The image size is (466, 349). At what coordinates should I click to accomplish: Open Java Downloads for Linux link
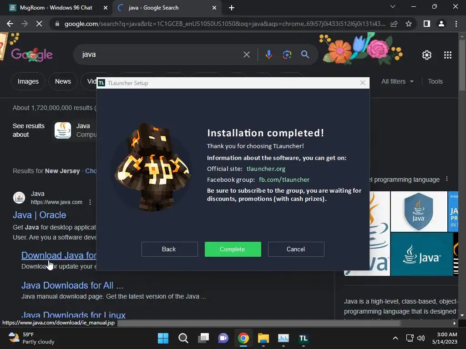[73, 314]
